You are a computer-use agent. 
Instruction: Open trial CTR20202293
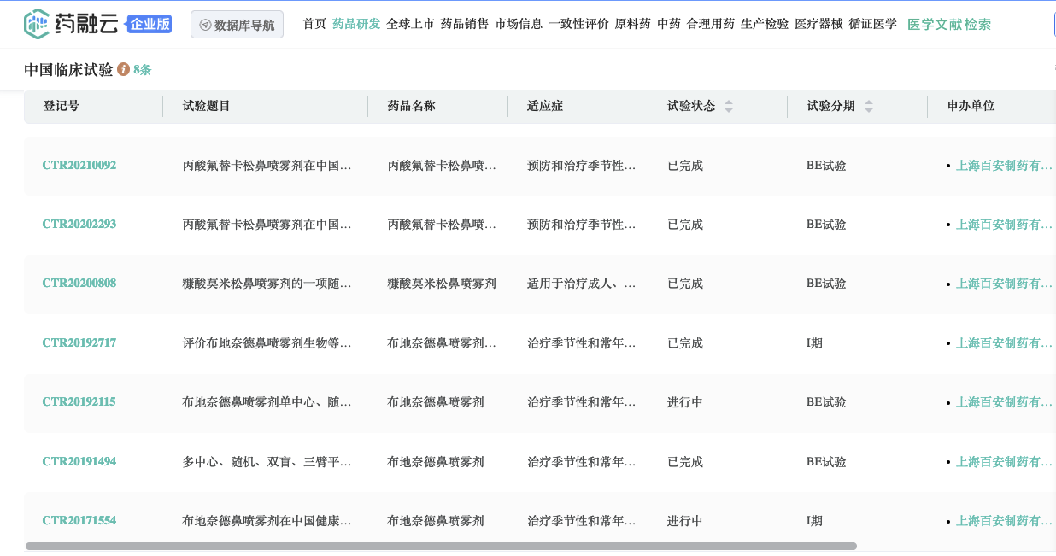[79, 224]
